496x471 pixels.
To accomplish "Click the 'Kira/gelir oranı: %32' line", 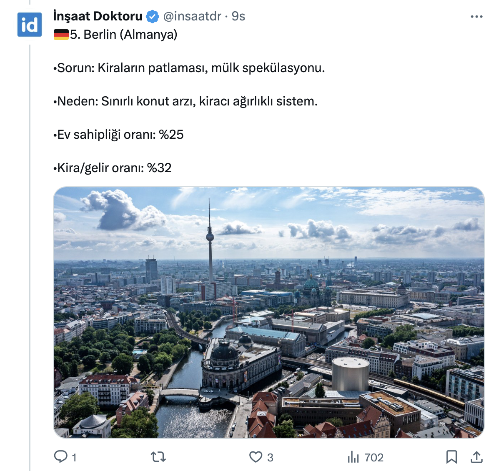I will pos(113,168).
